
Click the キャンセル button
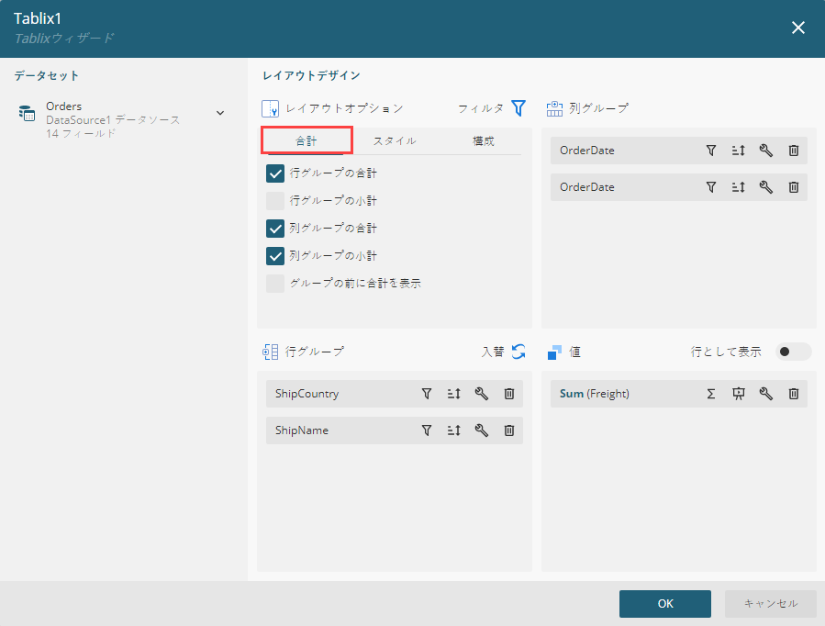(x=770, y=603)
